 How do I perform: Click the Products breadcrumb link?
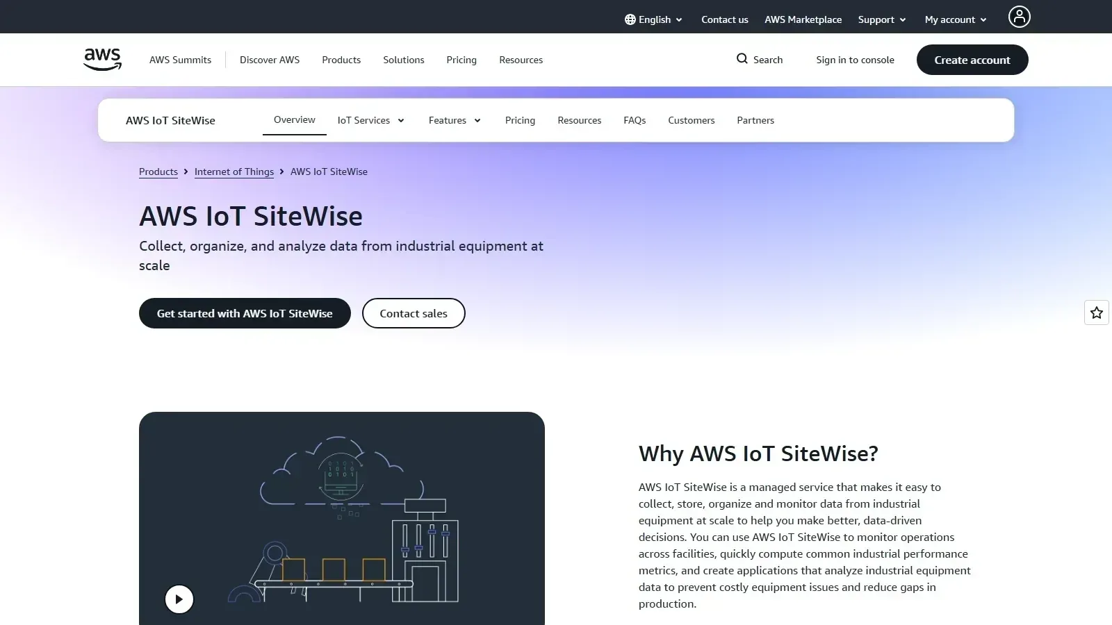158,172
